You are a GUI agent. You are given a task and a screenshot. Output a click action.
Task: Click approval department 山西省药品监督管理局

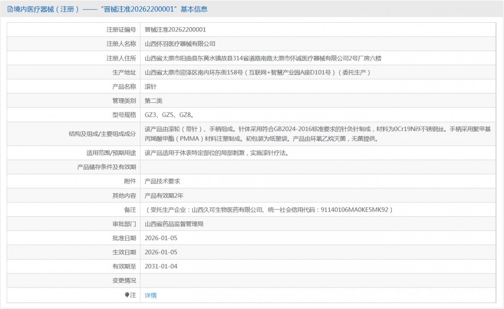click(174, 224)
